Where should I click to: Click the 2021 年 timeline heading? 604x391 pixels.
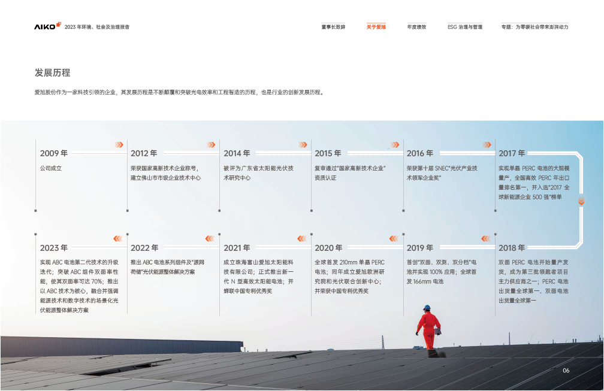[237, 247]
